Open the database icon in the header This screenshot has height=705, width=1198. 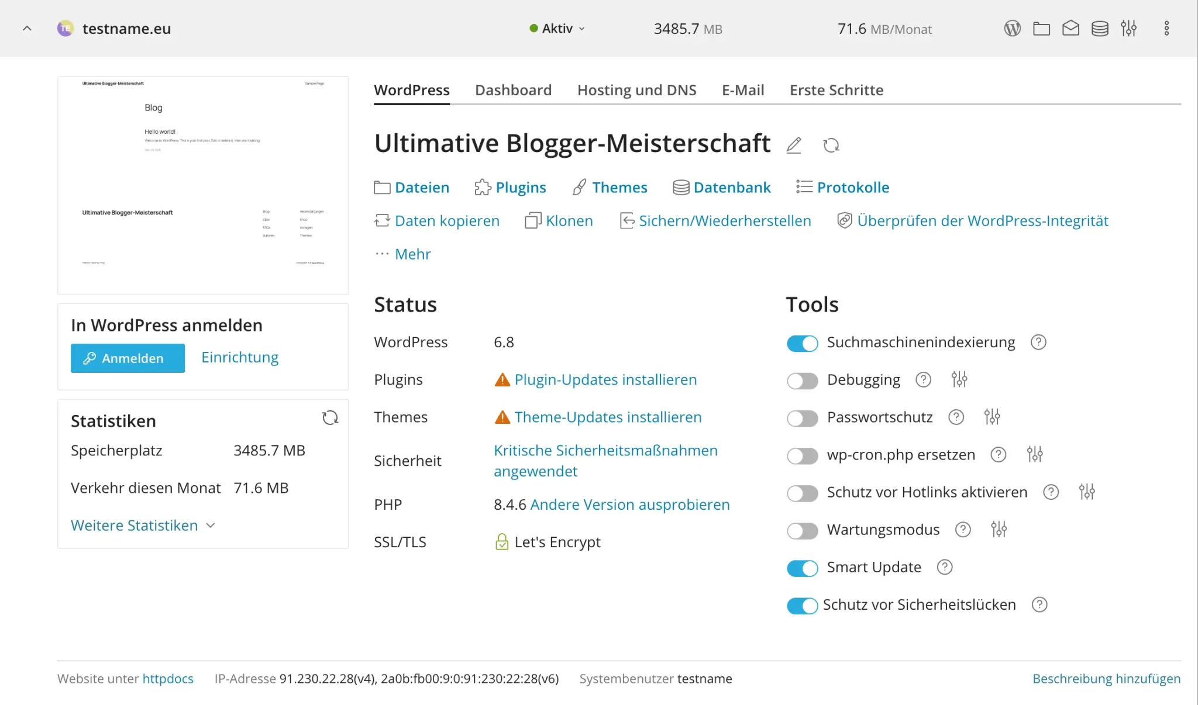coord(1100,27)
